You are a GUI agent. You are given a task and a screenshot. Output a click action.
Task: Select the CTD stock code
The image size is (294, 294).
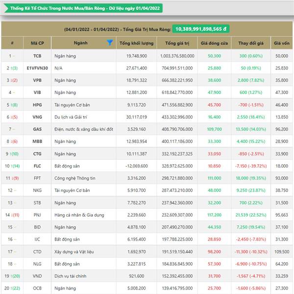coord(37,252)
